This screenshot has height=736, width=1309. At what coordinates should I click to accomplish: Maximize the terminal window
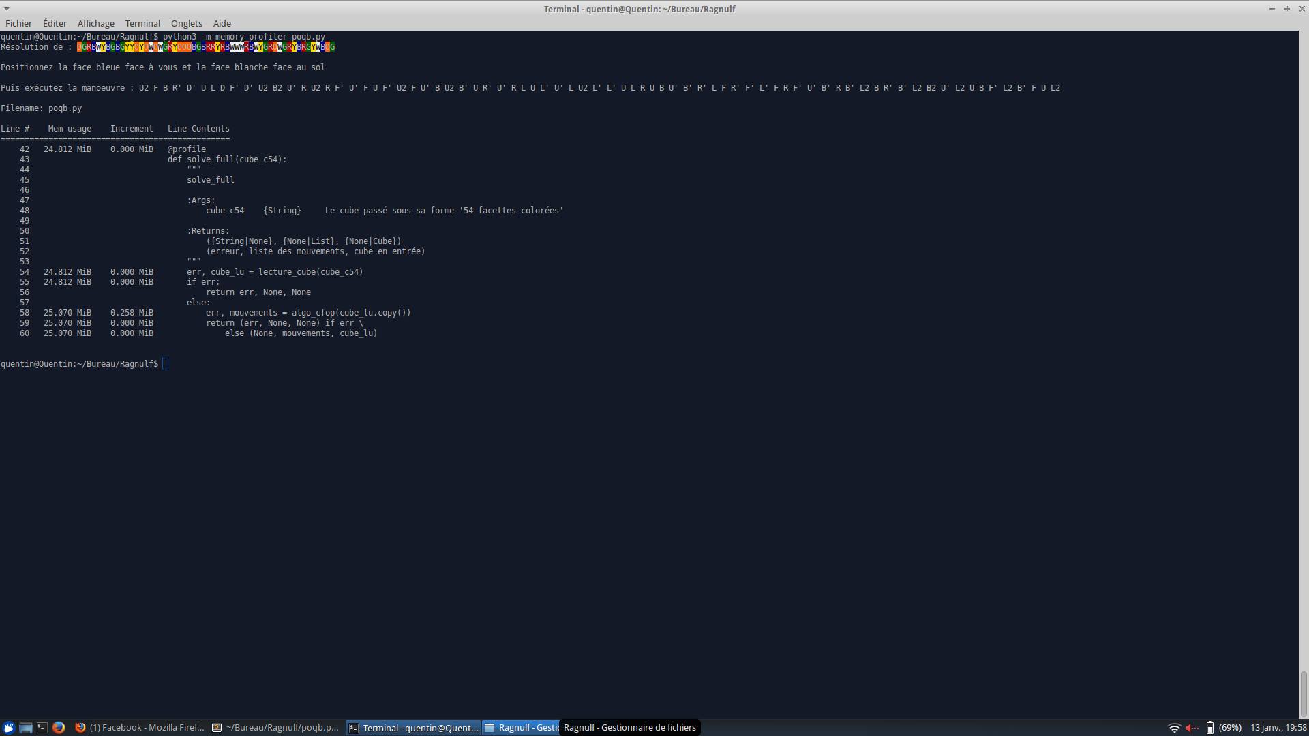[x=1287, y=9]
